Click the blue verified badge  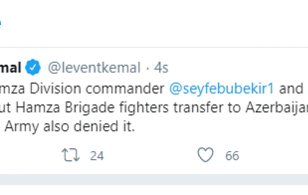(33, 67)
